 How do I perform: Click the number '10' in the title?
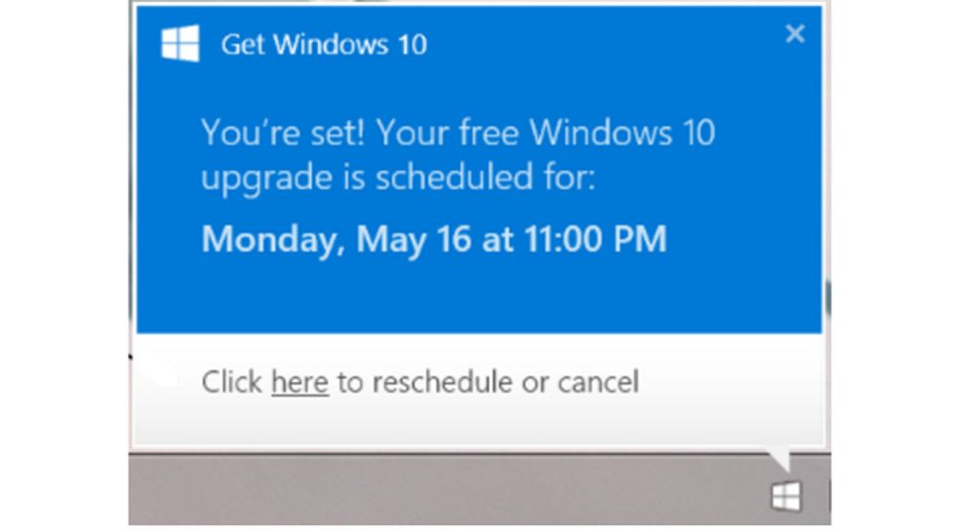(412, 45)
